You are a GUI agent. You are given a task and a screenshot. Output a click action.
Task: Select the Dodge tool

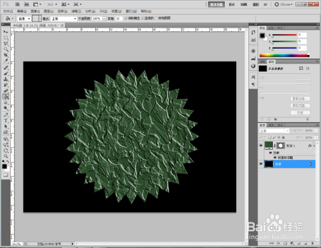[x=6, y=108]
